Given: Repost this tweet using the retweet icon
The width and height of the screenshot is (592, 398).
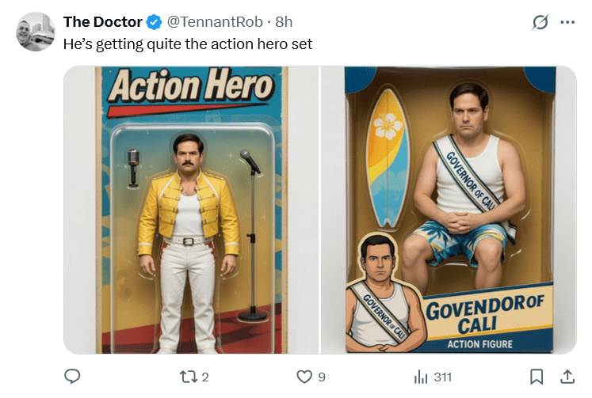Looking at the screenshot, I should click(187, 377).
